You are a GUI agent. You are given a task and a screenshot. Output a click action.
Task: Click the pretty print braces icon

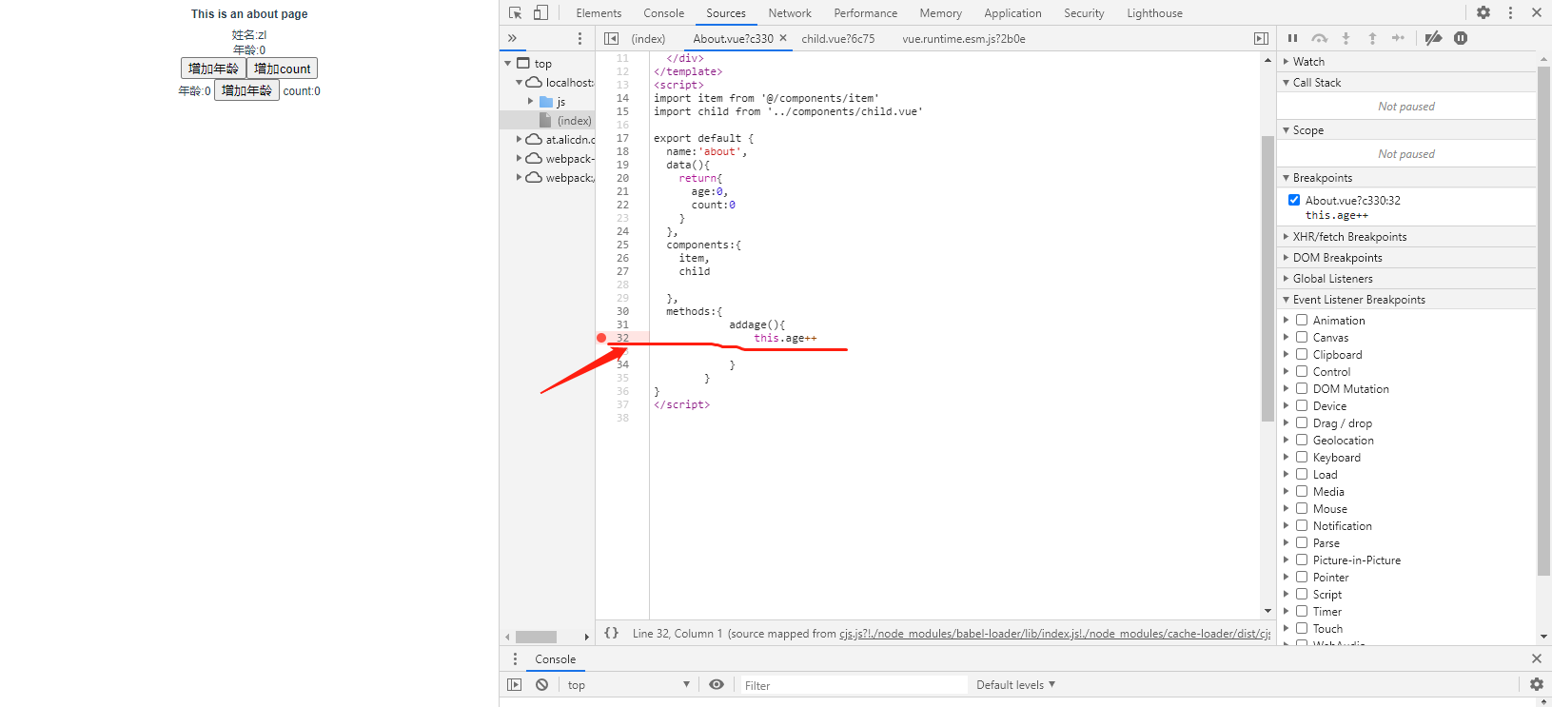click(x=612, y=633)
